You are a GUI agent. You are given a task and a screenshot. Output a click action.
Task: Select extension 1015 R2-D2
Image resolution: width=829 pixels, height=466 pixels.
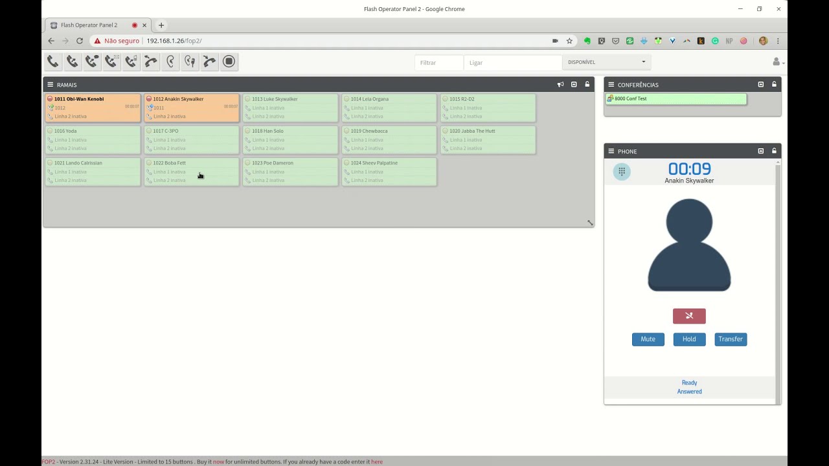pos(488,107)
